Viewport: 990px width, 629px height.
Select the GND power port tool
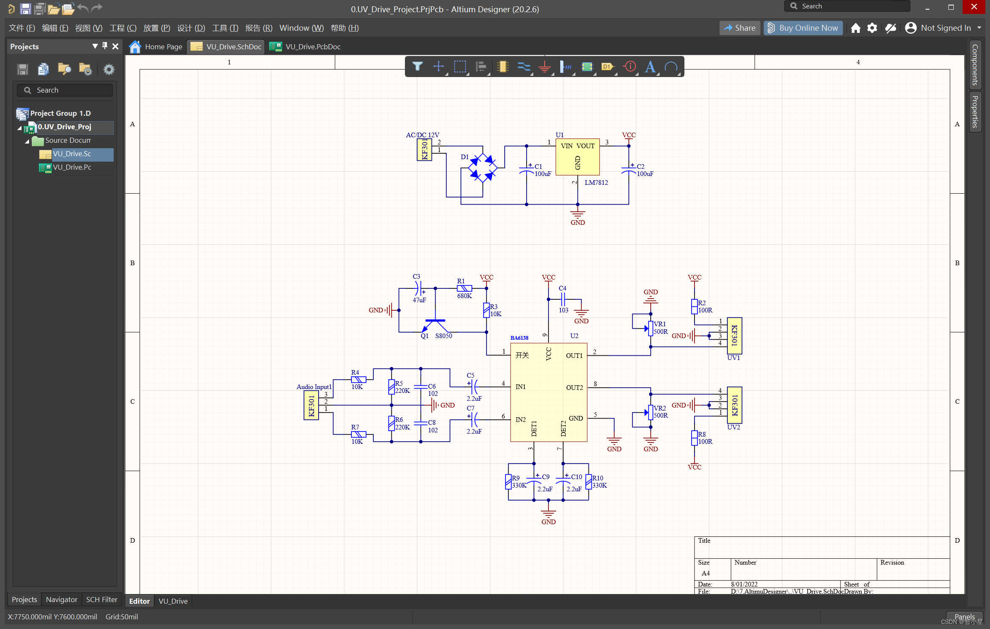pos(545,67)
